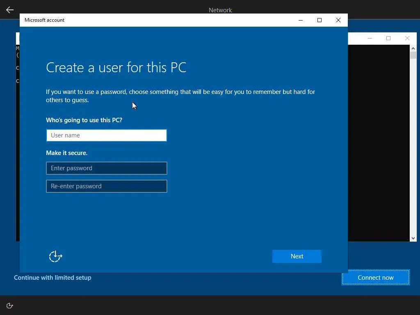Minimize the Microsoft account window
The image size is (420, 315).
point(301,20)
